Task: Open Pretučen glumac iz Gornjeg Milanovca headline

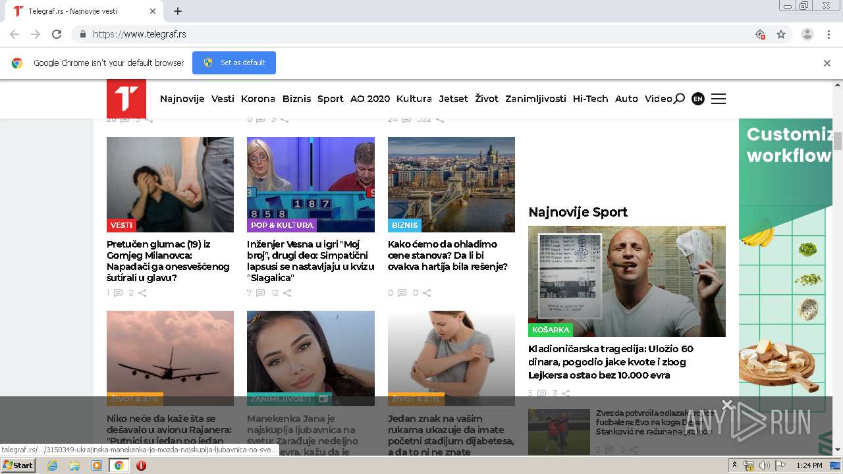Action: click(169, 261)
